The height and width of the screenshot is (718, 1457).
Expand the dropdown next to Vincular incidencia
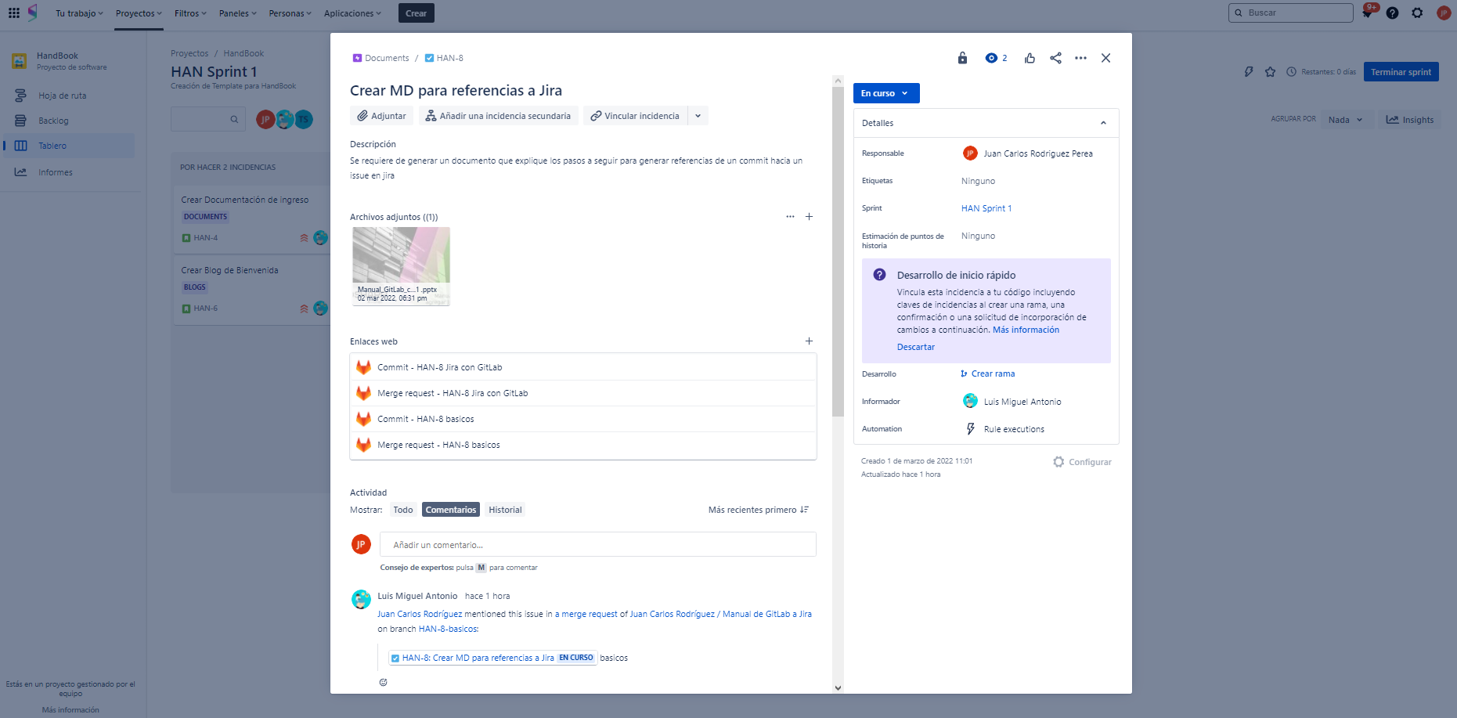pyautogui.click(x=698, y=116)
